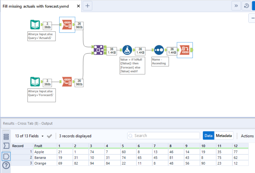
Task: Open the Actions menu in results pane
Action: coord(247,136)
